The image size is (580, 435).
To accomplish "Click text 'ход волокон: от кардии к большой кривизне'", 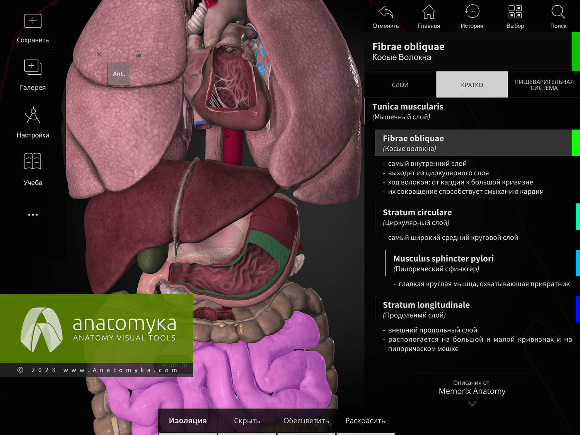I will tap(461, 182).
